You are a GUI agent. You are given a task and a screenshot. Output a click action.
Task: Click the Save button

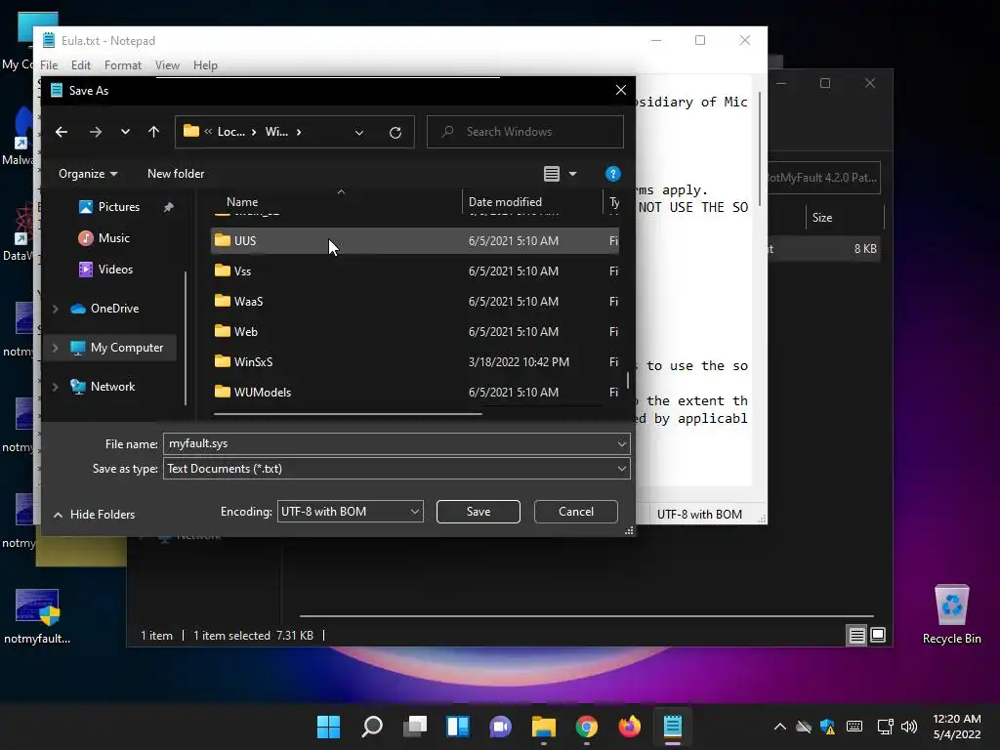(479, 512)
